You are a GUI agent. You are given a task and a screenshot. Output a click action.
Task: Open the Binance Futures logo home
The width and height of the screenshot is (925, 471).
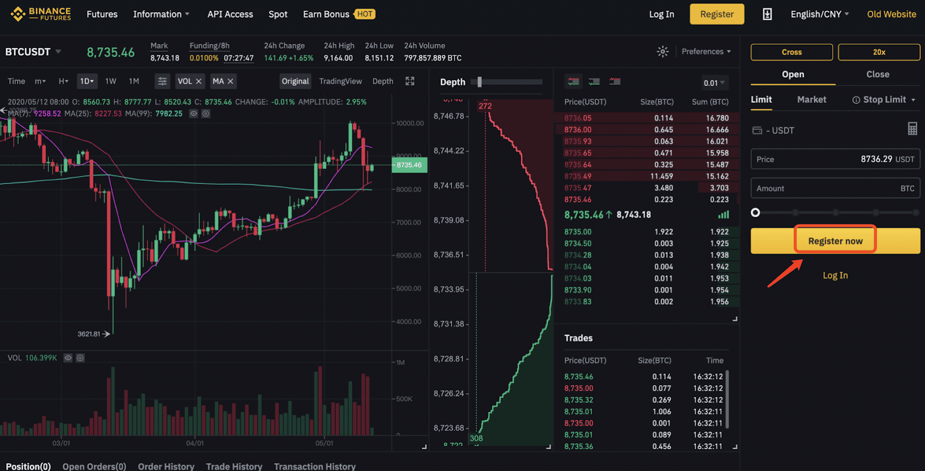point(40,14)
